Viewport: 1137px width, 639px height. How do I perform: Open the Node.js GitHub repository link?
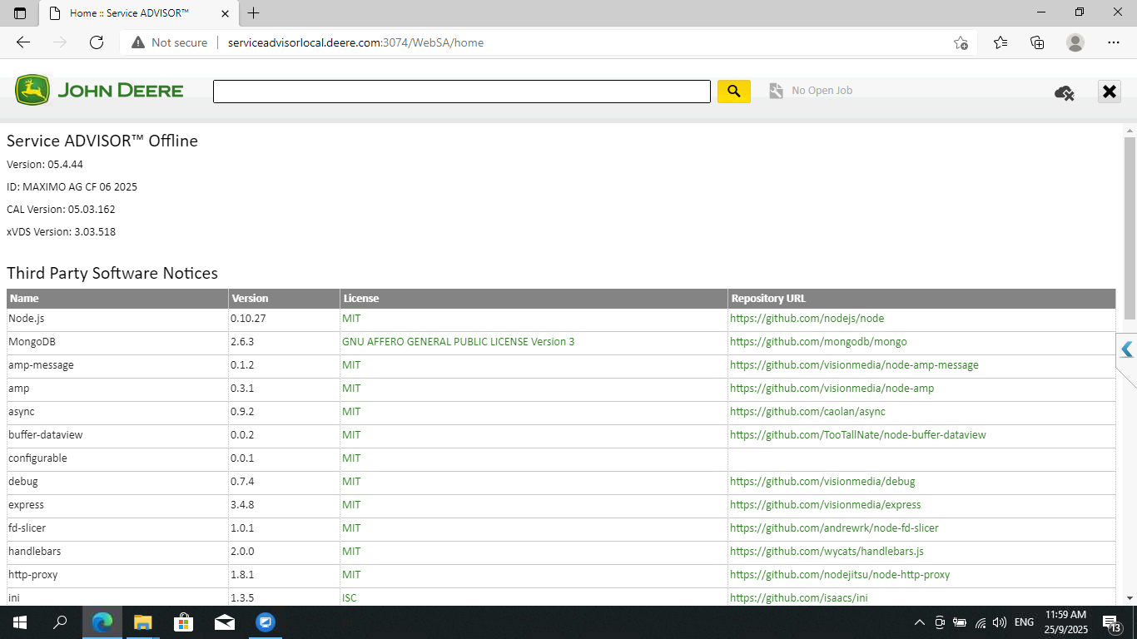coord(807,318)
